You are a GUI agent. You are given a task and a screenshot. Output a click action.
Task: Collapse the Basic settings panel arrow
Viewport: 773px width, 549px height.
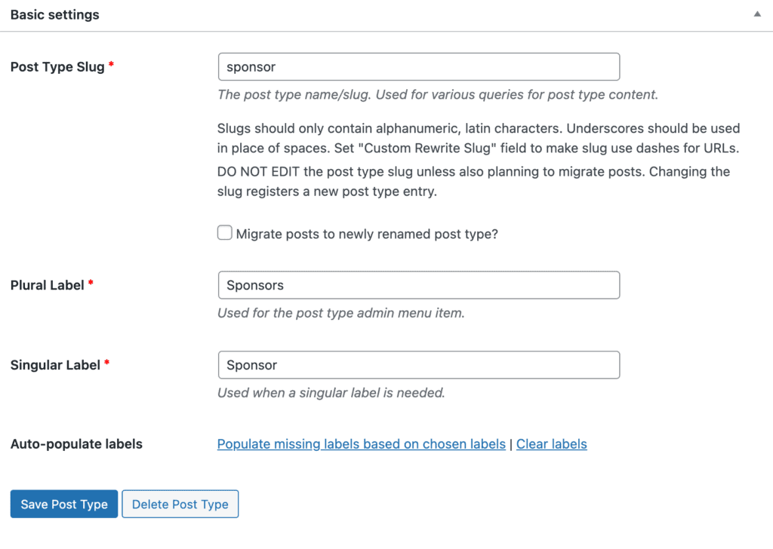pos(757,14)
